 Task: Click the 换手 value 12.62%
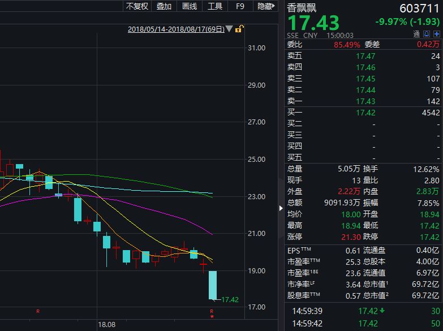pos(427,169)
